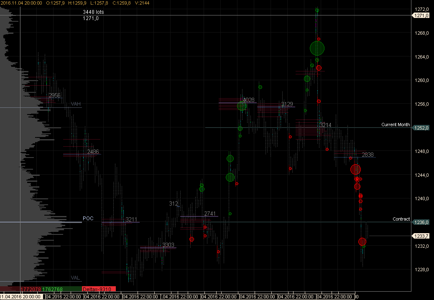Click the 11.04.2016 20:00:00 time marker

click(21, 297)
